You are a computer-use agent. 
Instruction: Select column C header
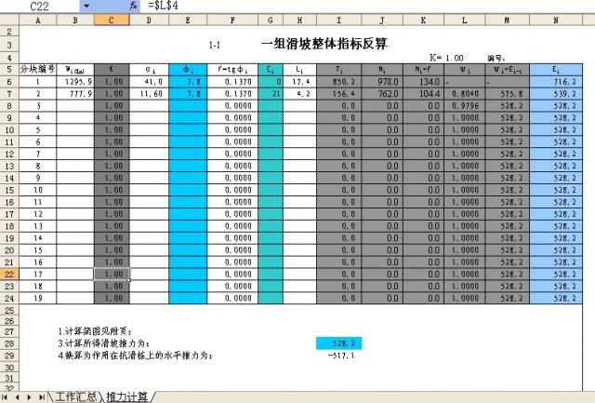click(112, 20)
